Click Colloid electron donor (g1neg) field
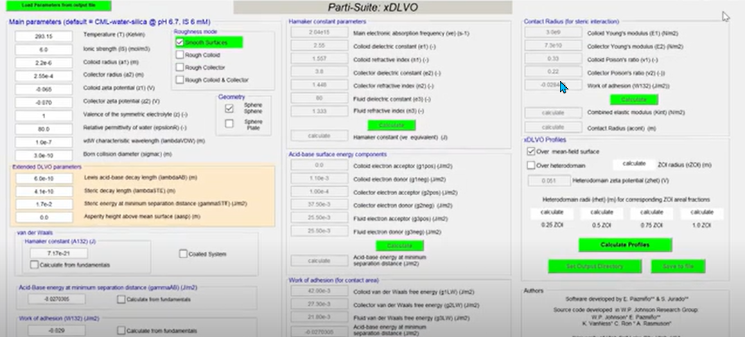The height and width of the screenshot is (337, 745). pyautogui.click(x=319, y=179)
